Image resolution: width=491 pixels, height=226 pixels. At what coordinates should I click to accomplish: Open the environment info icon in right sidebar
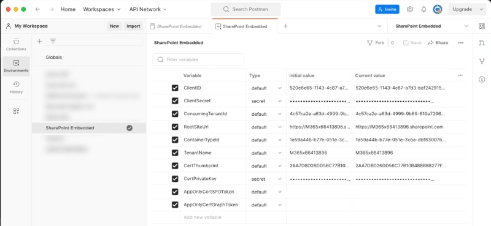coord(482,80)
